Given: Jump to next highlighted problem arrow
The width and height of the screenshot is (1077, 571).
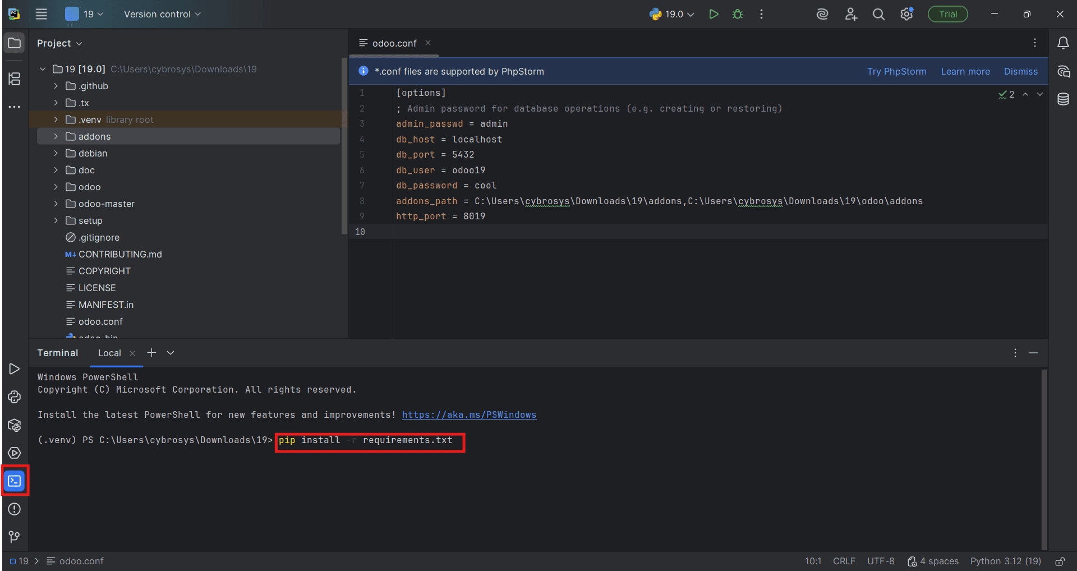Looking at the screenshot, I should tap(1040, 94).
